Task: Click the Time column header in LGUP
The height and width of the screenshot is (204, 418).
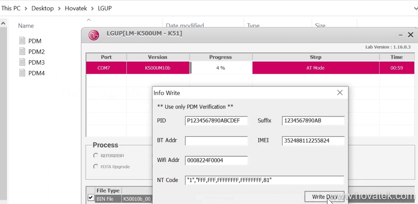Action: coord(397,57)
